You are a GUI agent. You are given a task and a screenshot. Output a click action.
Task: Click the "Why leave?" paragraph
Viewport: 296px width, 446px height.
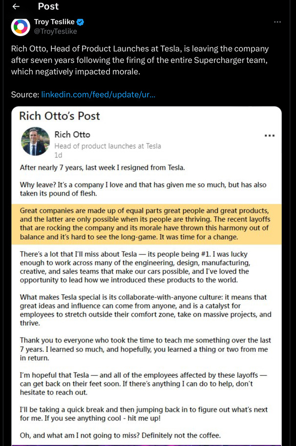point(142,189)
